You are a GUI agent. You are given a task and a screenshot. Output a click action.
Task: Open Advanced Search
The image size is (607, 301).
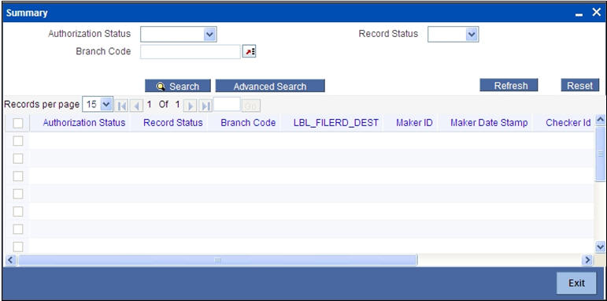(x=270, y=86)
